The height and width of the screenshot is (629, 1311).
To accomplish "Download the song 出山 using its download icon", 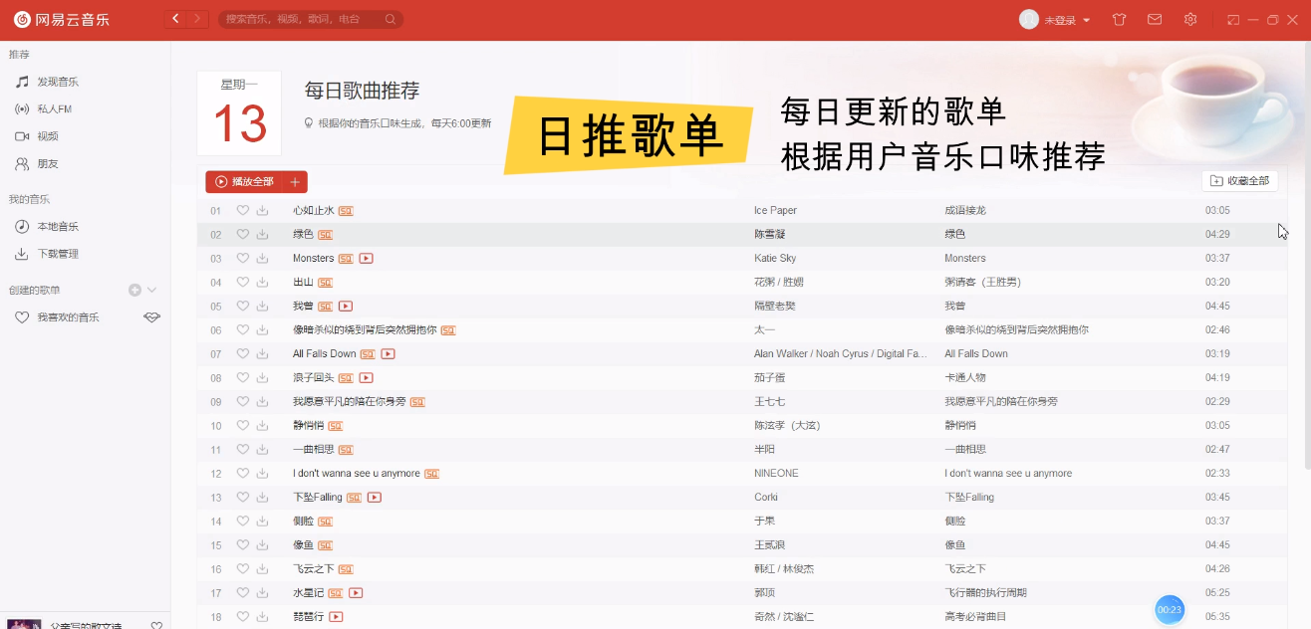I will [x=261, y=282].
